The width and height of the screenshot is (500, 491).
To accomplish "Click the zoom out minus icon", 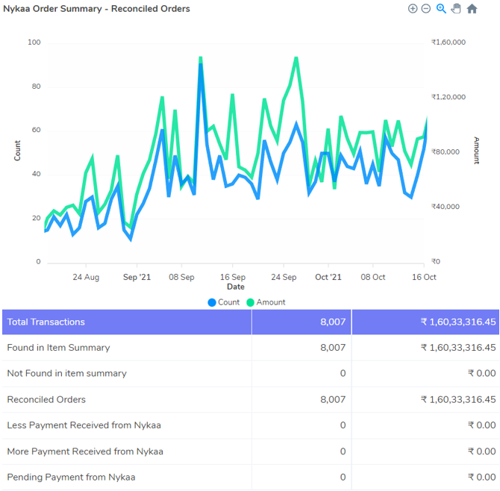I will click(x=426, y=9).
